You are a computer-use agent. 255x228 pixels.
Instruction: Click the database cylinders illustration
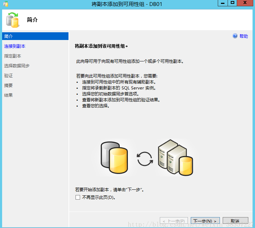114,157
